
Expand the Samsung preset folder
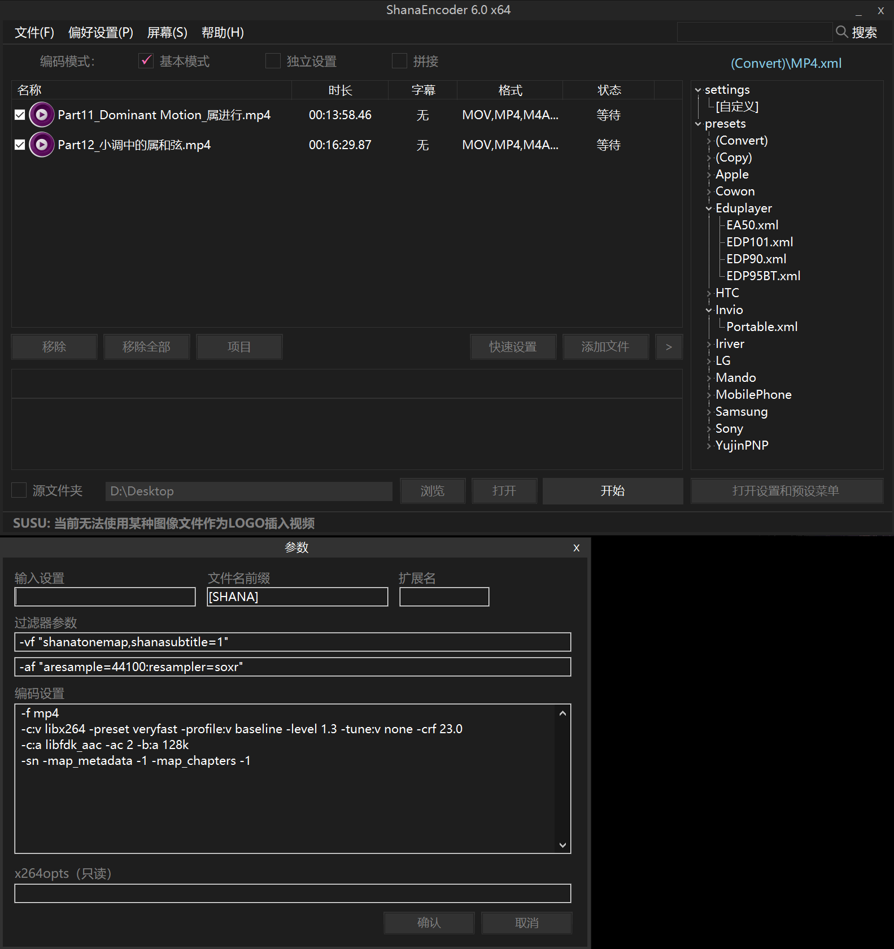coord(709,412)
